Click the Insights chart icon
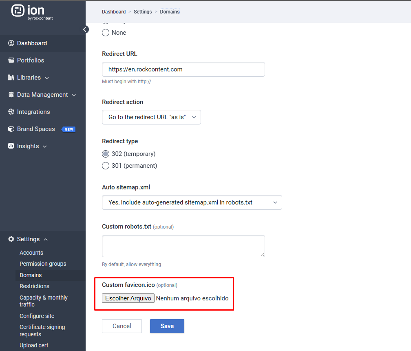Image resolution: width=411 pixels, height=351 pixels. [x=11, y=146]
